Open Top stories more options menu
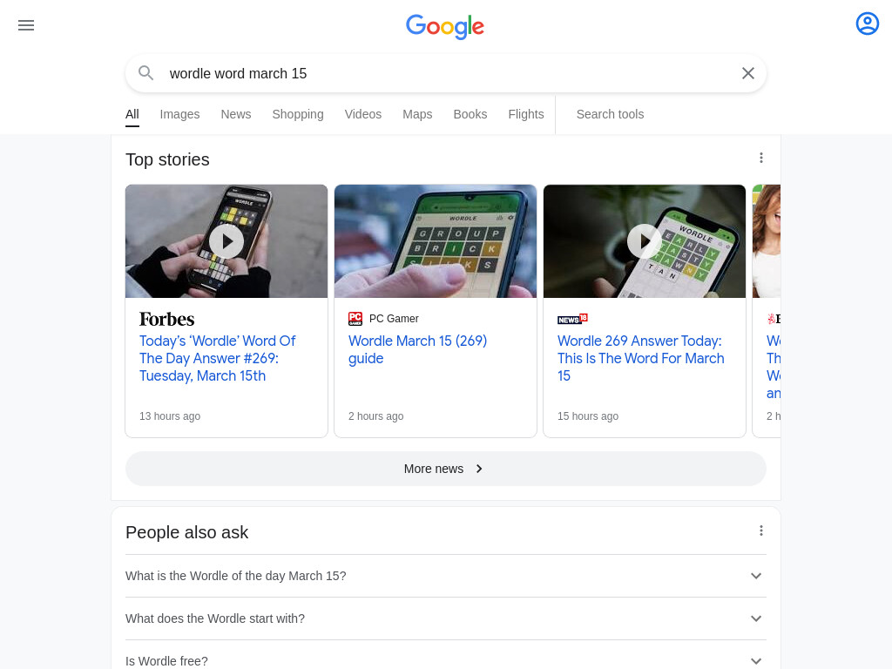The width and height of the screenshot is (892, 669). coord(760,158)
